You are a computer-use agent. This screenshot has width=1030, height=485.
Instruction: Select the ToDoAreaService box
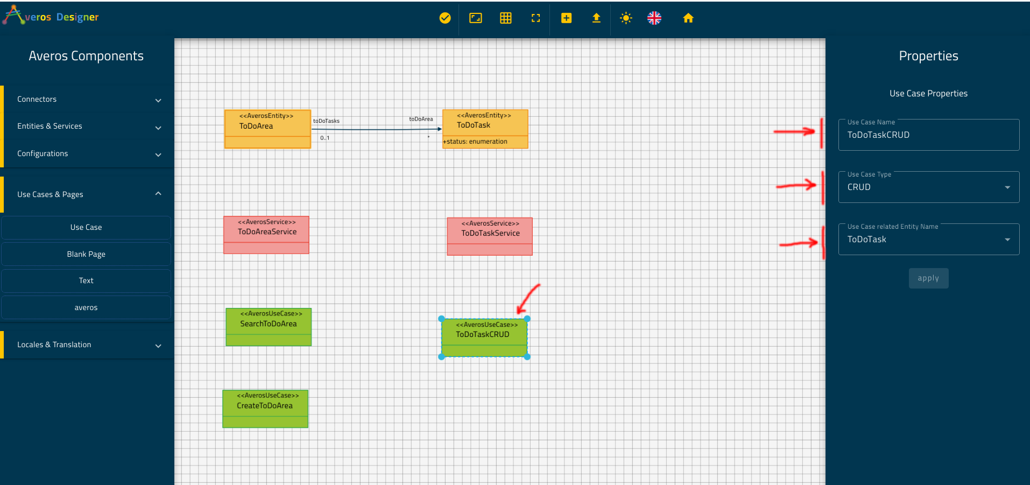[x=266, y=235]
